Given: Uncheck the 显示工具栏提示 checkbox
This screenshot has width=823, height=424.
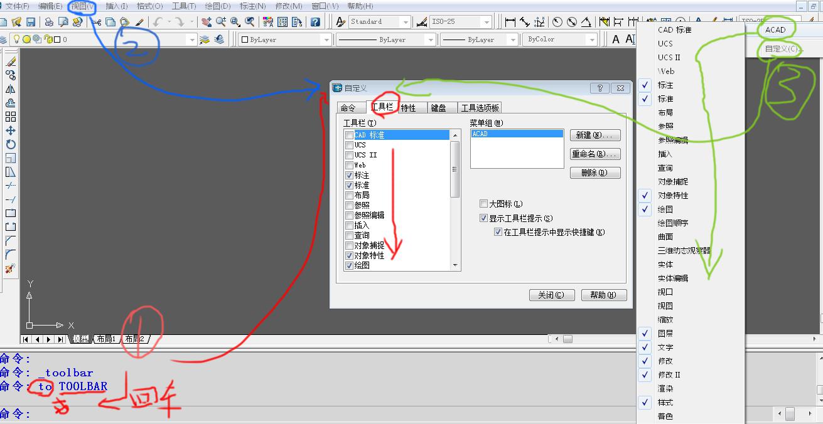Looking at the screenshot, I should coord(483,218).
